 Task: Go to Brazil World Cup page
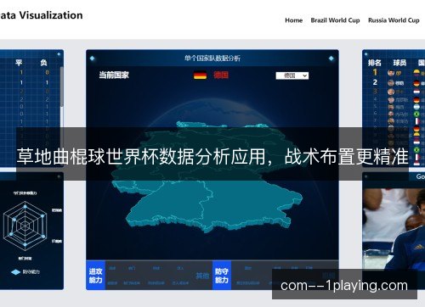pos(335,20)
